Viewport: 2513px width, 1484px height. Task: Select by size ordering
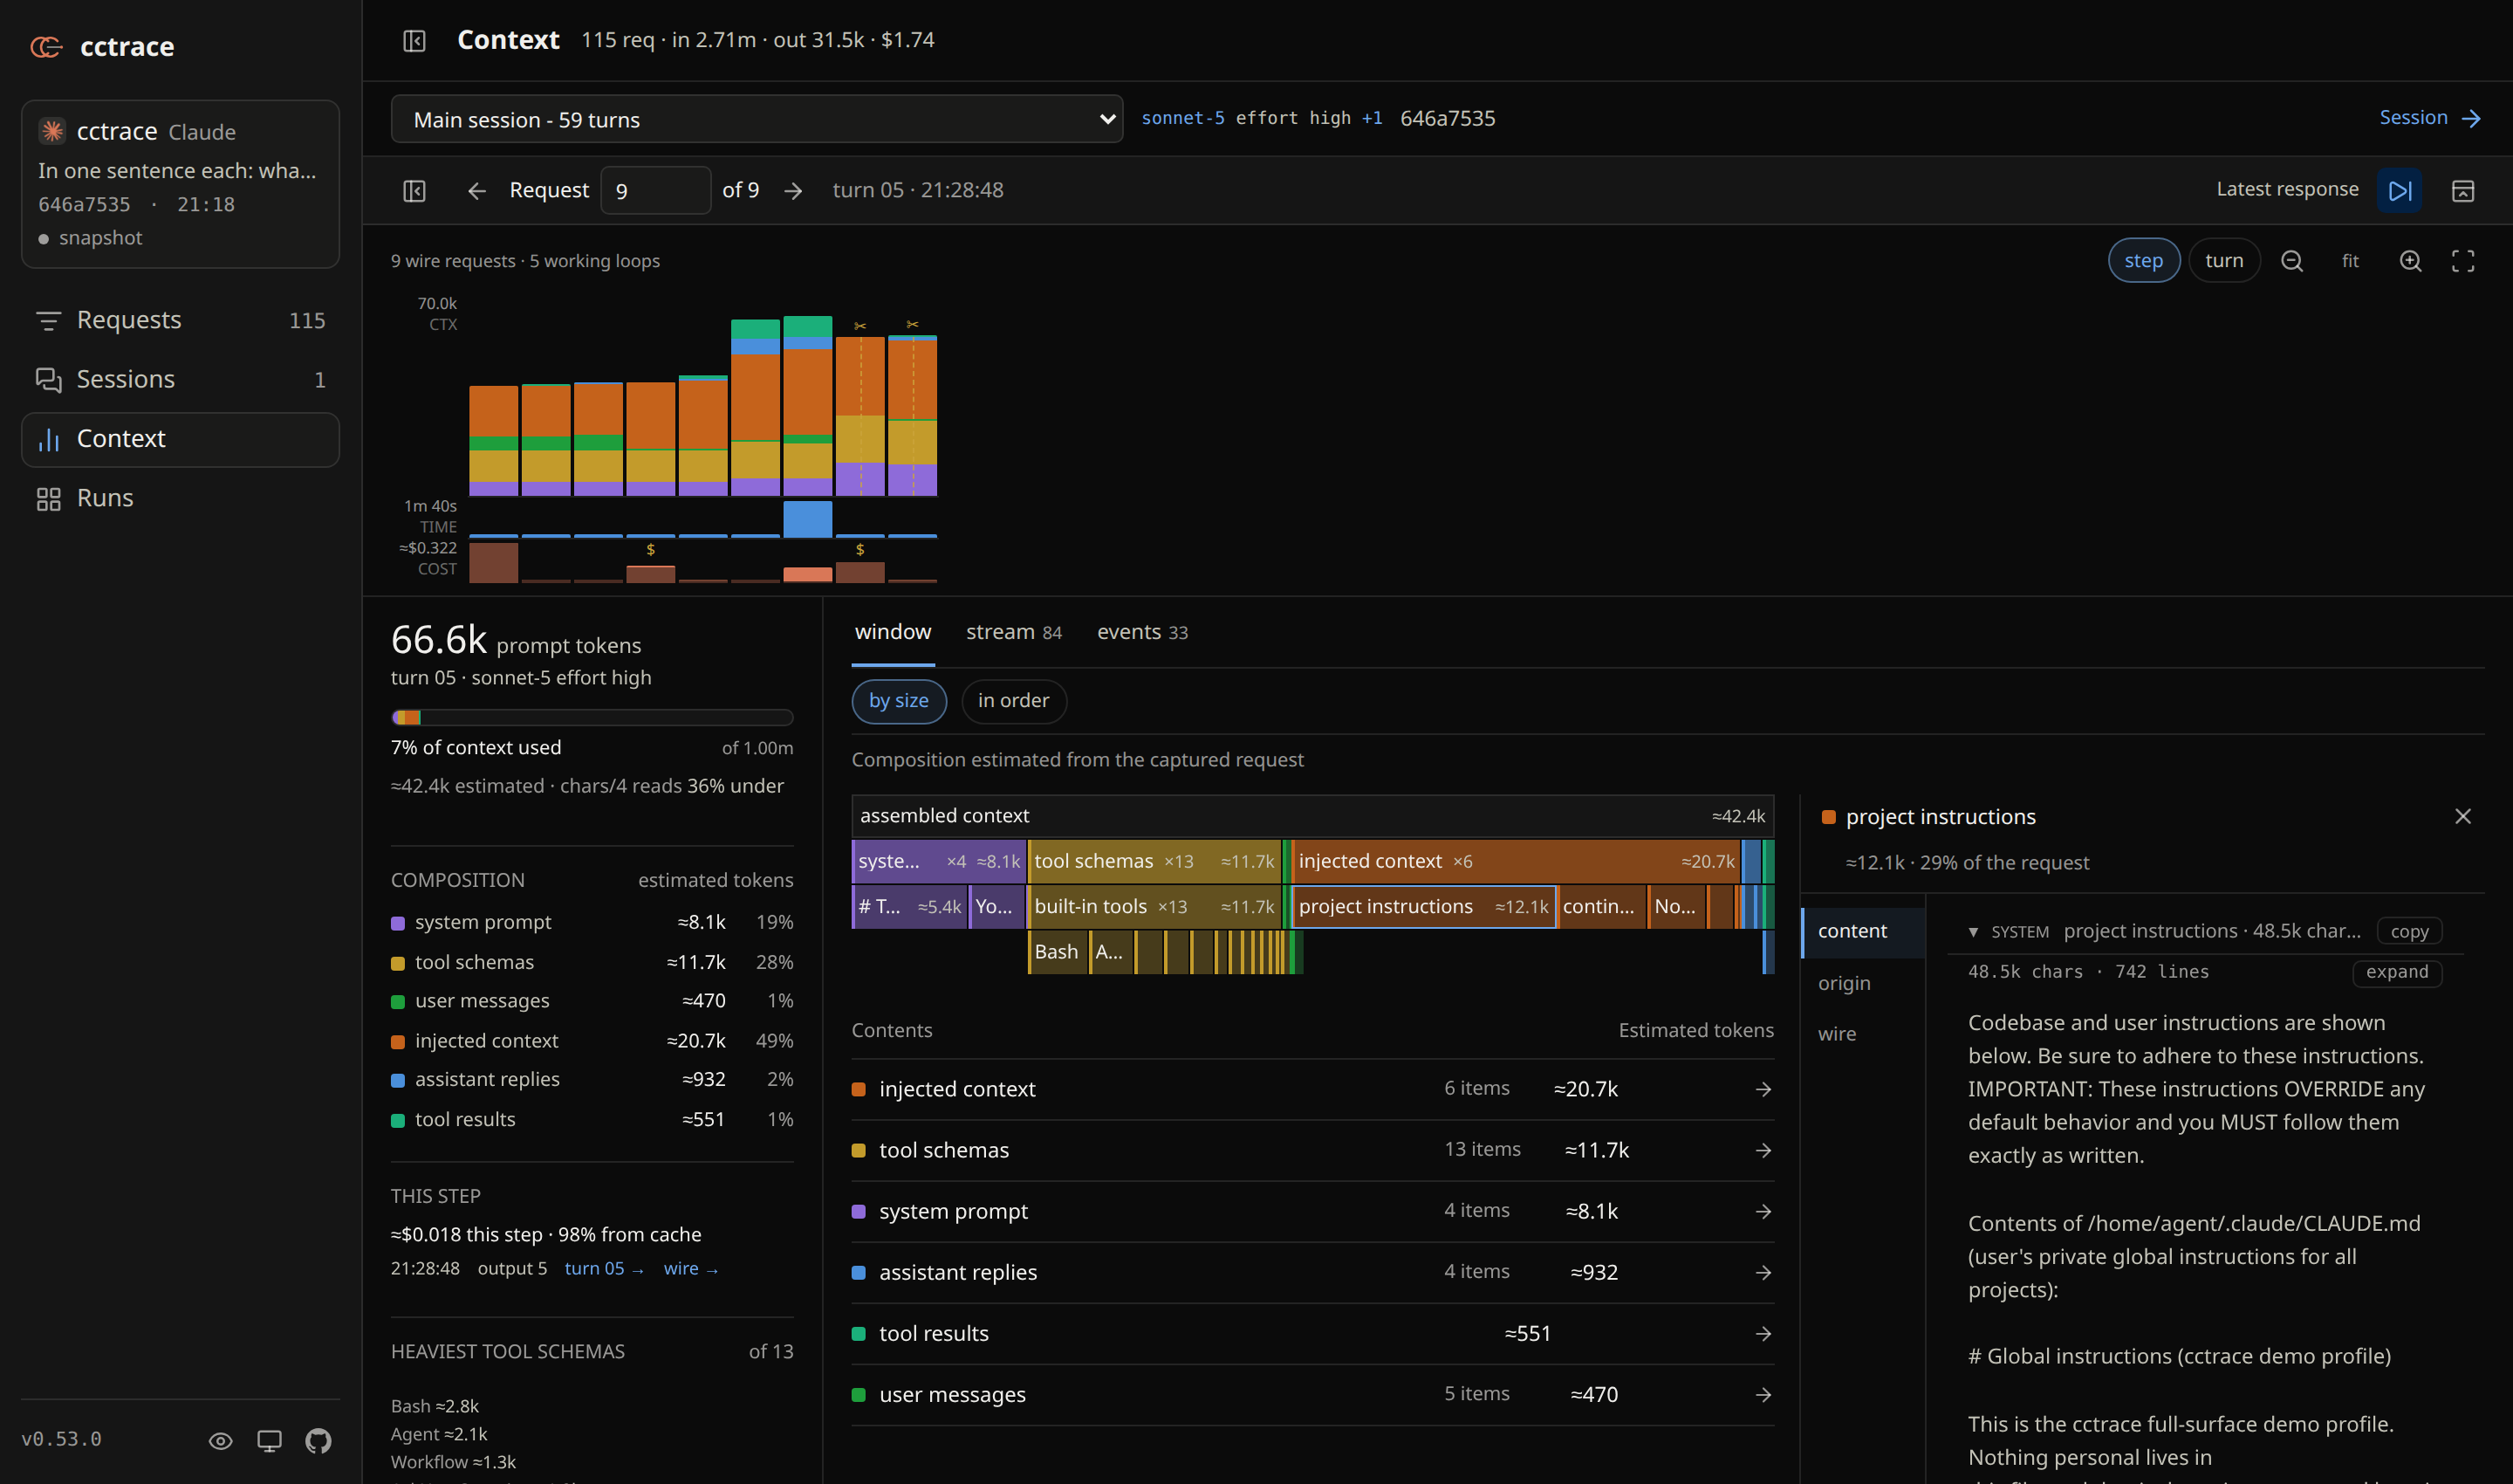(899, 701)
